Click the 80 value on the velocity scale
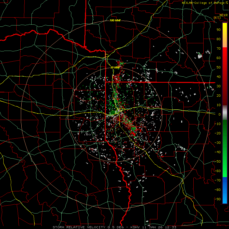 (219, 39)
